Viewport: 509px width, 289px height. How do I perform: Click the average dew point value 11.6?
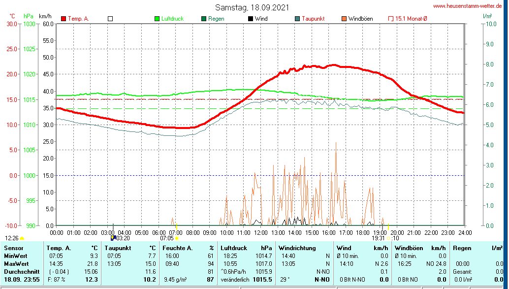[x=151, y=271]
